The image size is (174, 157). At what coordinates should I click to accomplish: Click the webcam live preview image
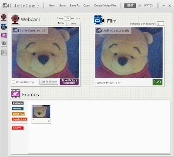point(45,52)
